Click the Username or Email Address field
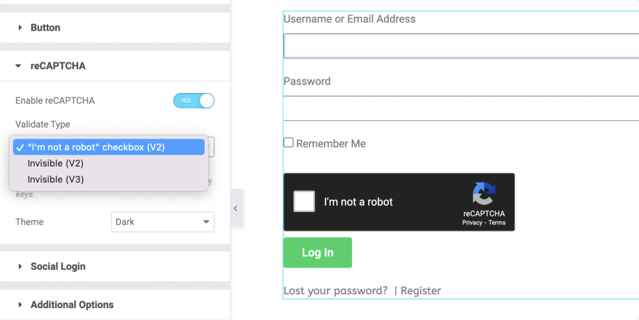This screenshot has height=320, width=639. (461, 46)
